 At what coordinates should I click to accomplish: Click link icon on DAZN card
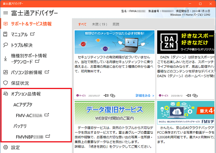coord(195,95)
